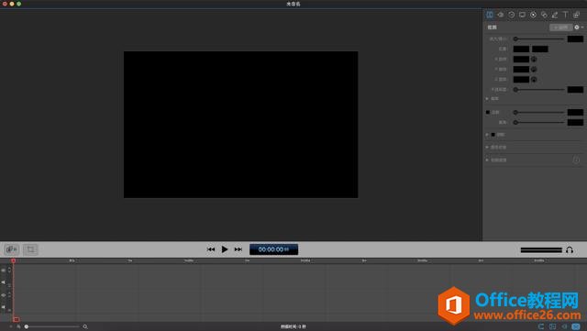Expand the cropping disclosure triangle under opacity slider
Image resolution: width=587 pixels, height=331 pixels.
pos(487,98)
